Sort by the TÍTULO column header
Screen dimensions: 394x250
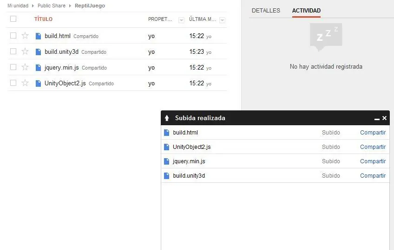[x=44, y=19]
